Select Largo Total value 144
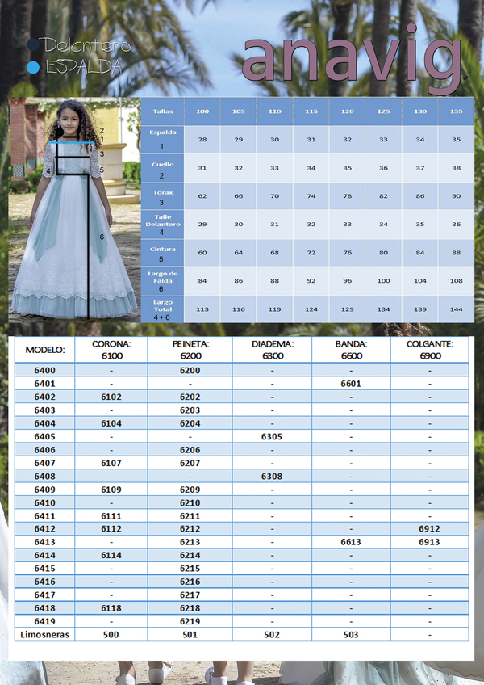Viewport: 484px width, 685px height. click(456, 309)
